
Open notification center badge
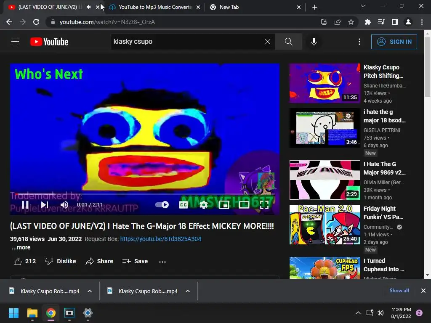[419, 313]
